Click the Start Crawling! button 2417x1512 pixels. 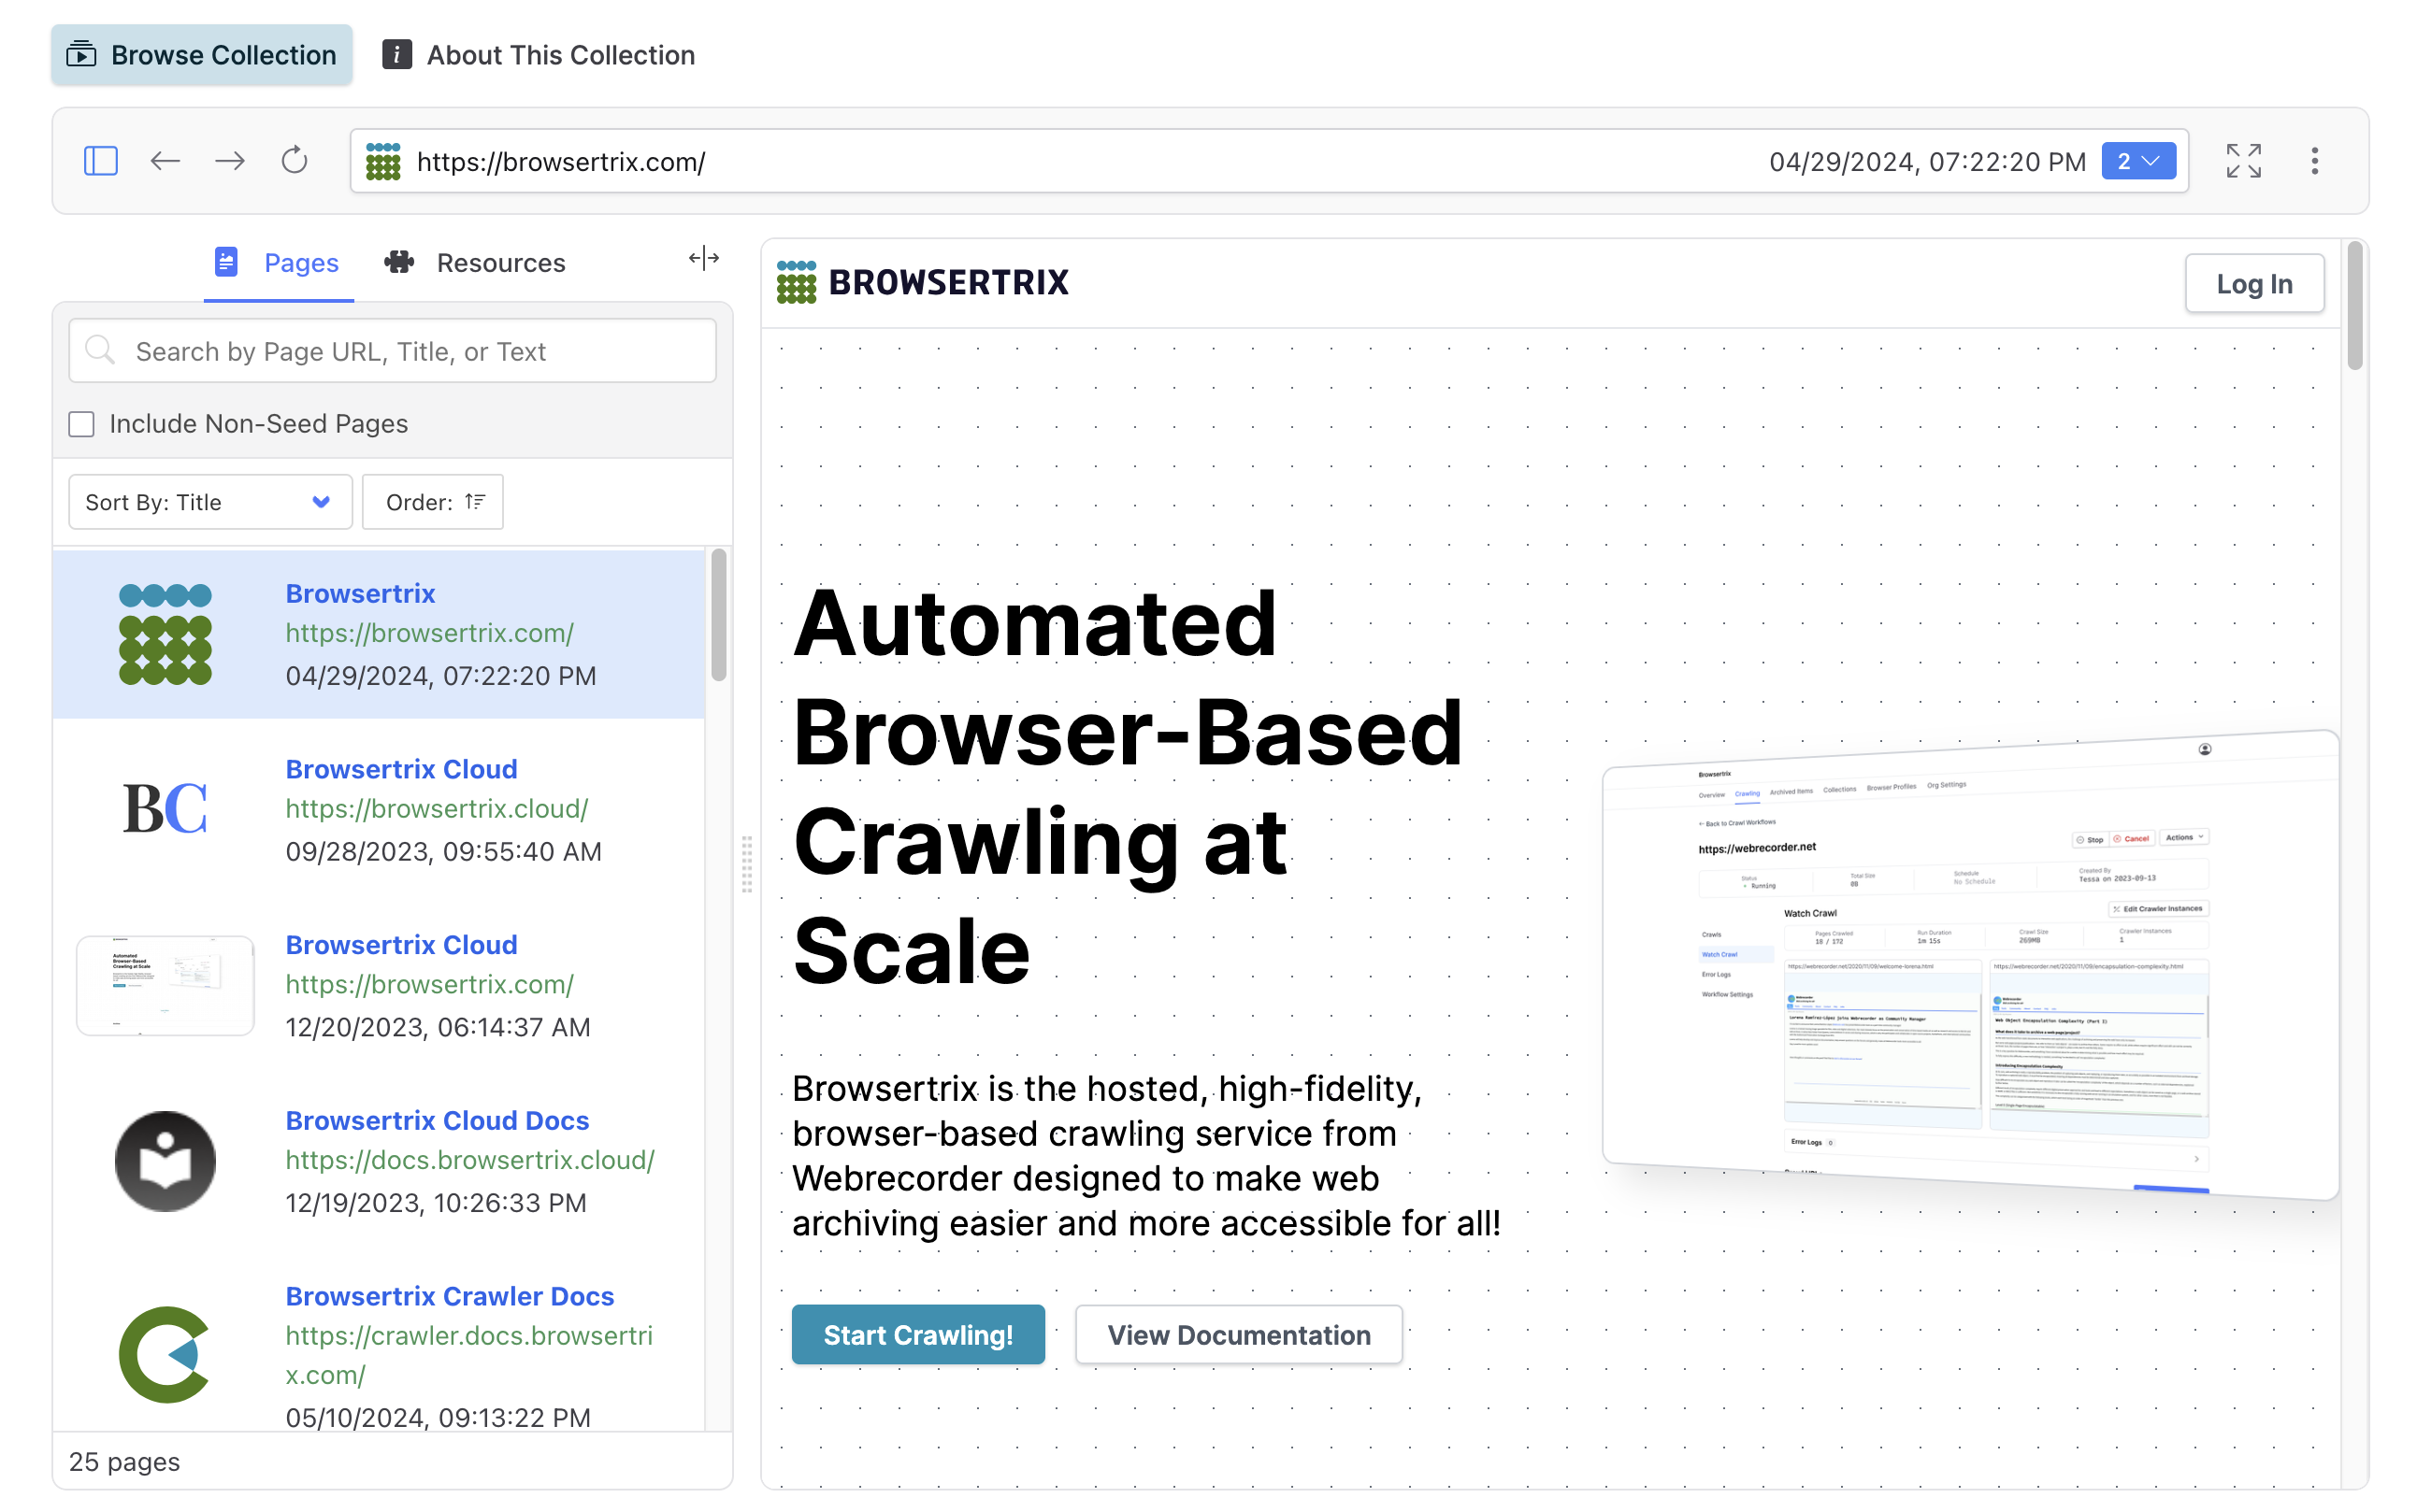click(917, 1334)
